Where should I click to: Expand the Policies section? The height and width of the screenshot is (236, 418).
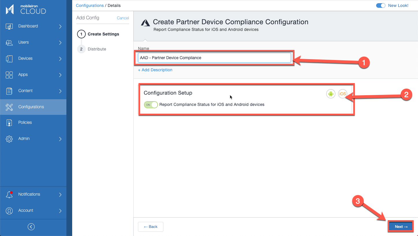point(25,122)
